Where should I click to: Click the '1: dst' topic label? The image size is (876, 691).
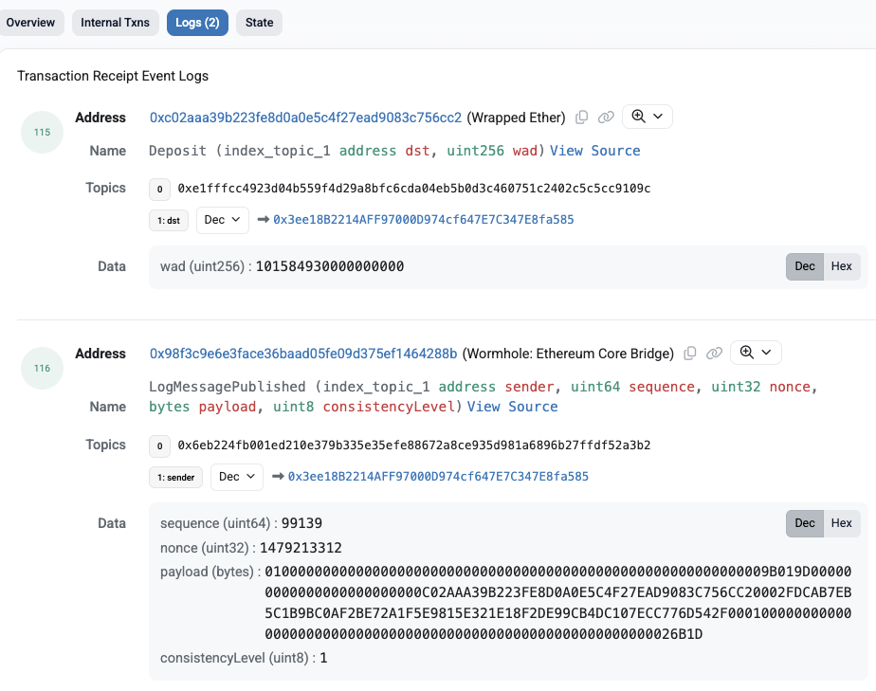169,220
